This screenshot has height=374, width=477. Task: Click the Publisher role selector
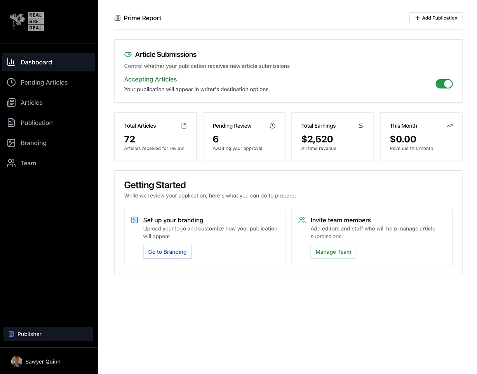coord(48,334)
